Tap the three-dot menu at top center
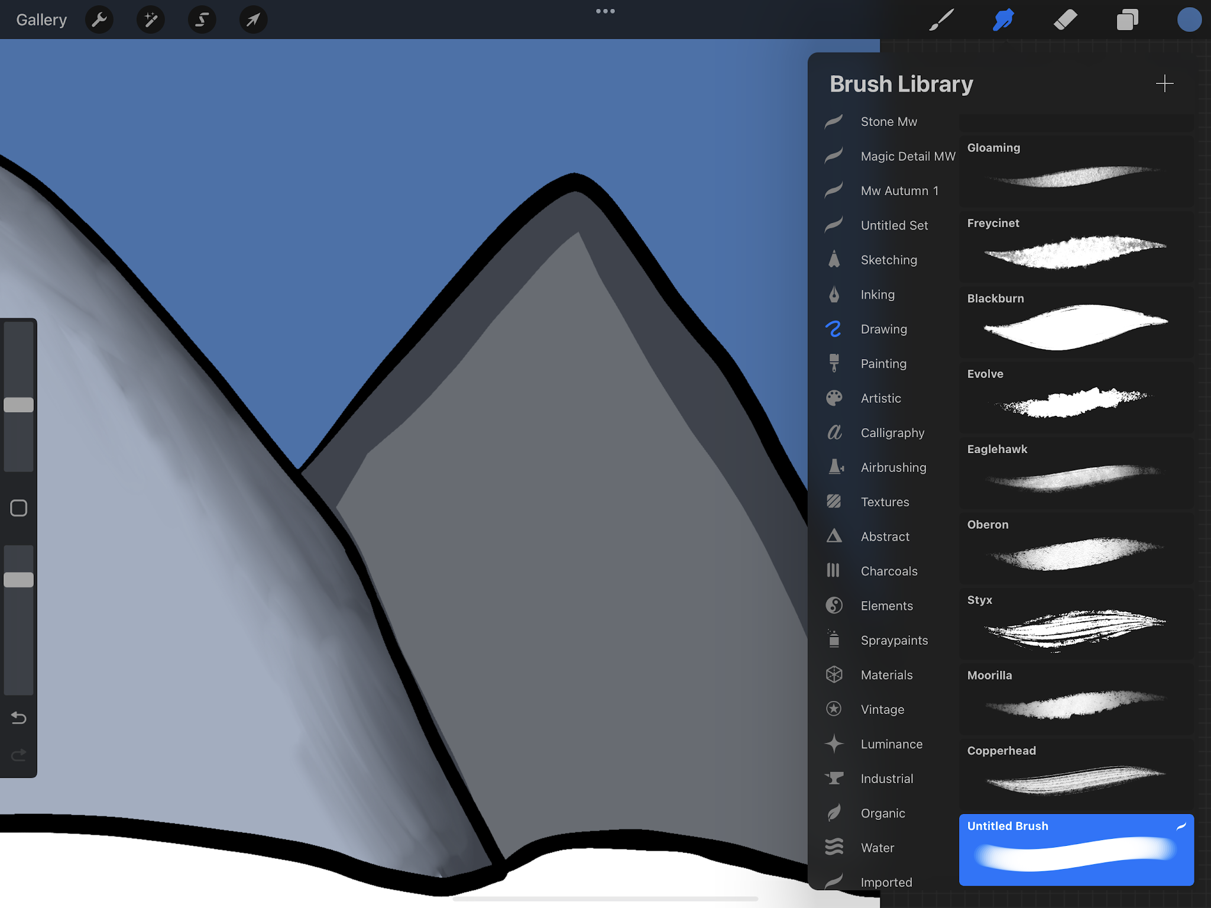This screenshot has width=1211, height=908. point(605,11)
